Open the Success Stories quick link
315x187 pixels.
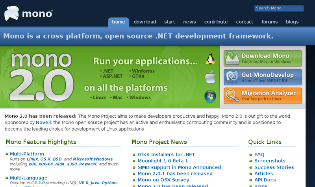point(274,167)
